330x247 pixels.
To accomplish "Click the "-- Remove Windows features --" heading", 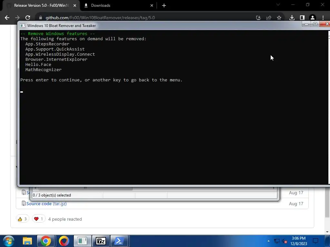I will (x=57, y=33).
